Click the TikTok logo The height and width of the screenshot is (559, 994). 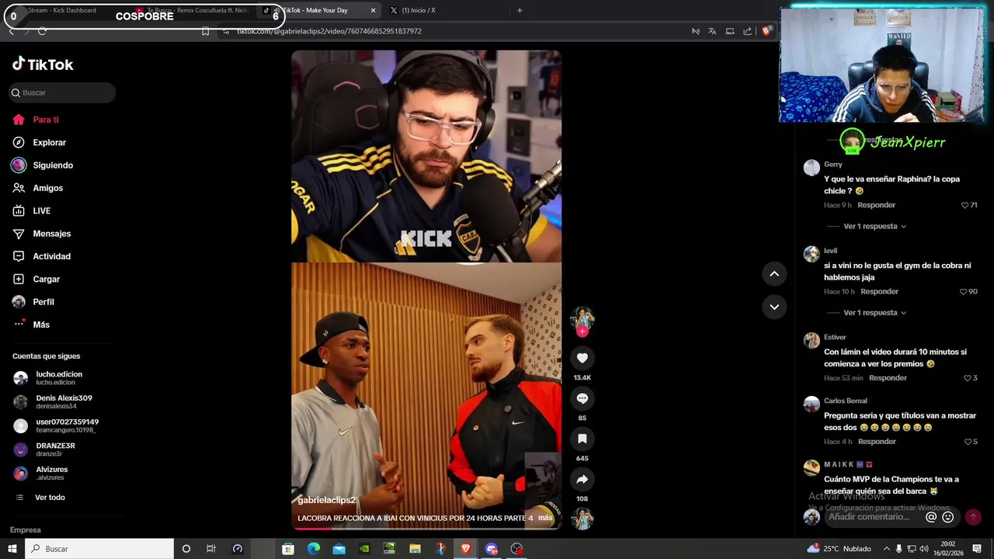point(43,64)
